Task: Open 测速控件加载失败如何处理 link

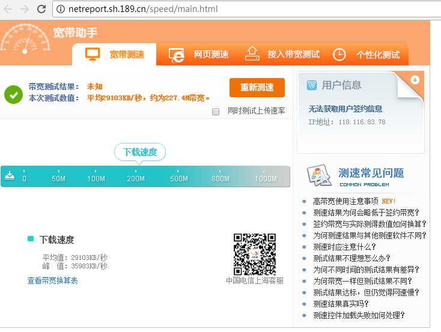Action: pyautogui.click(x=359, y=315)
